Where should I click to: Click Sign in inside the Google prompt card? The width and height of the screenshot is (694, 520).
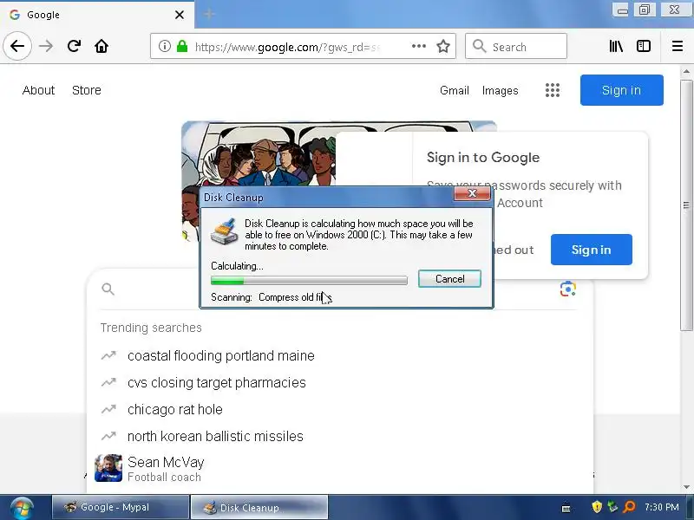[592, 250]
